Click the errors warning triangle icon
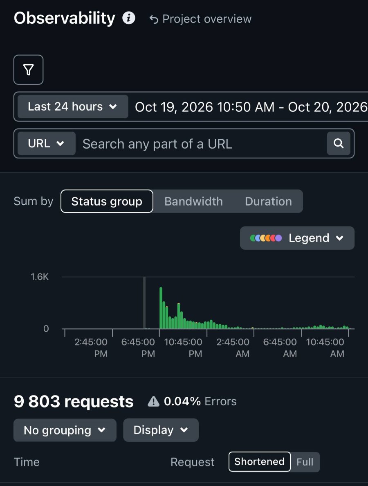This screenshot has width=368, height=486. tap(153, 401)
